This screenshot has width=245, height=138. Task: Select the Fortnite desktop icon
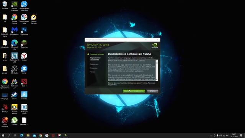click(24, 95)
